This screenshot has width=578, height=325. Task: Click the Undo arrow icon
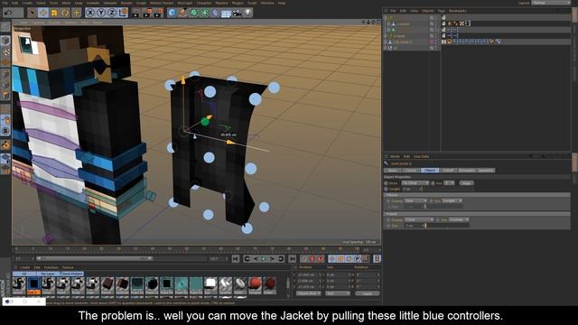click(x=8, y=13)
